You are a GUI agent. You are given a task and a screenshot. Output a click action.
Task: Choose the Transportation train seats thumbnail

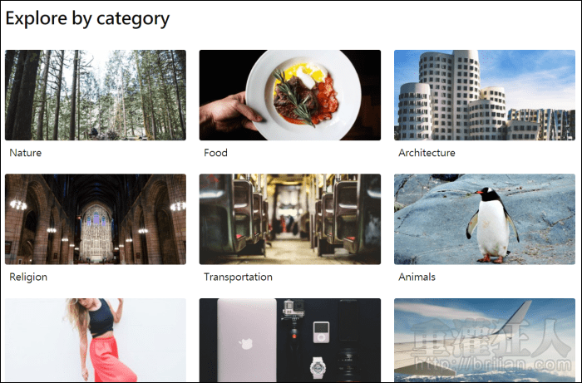[290, 219]
